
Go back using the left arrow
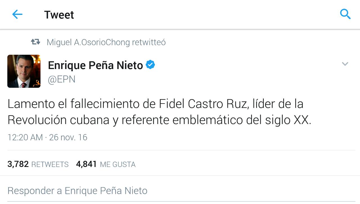(x=17, y=14)
